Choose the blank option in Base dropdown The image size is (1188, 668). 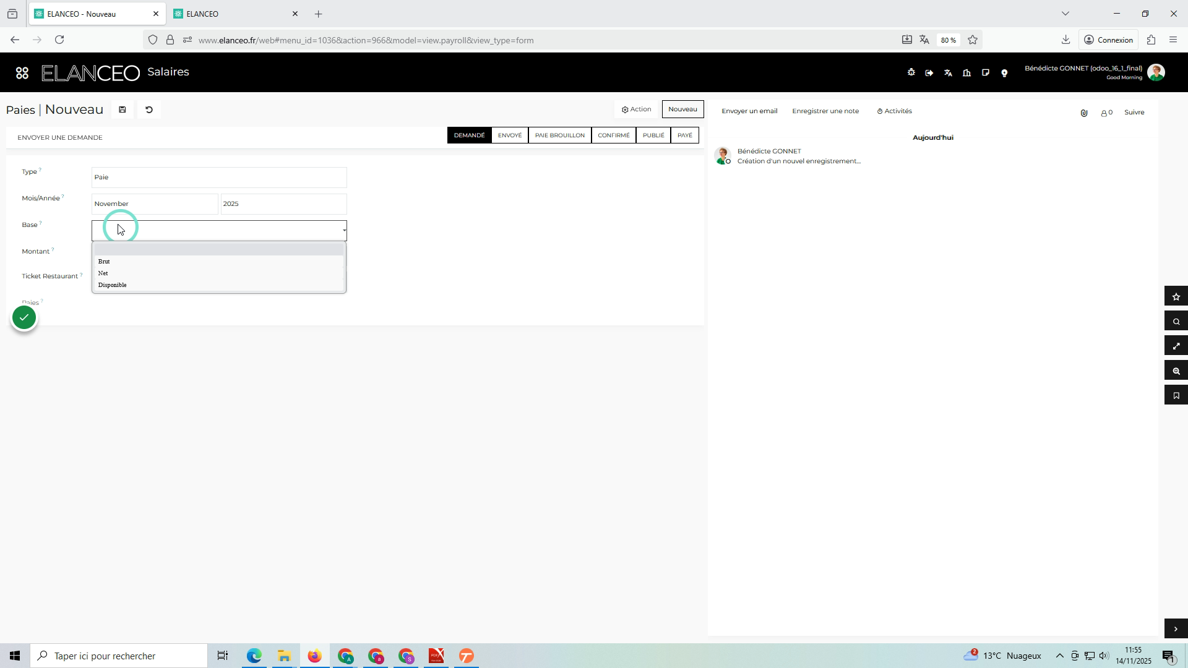point(218,249)
